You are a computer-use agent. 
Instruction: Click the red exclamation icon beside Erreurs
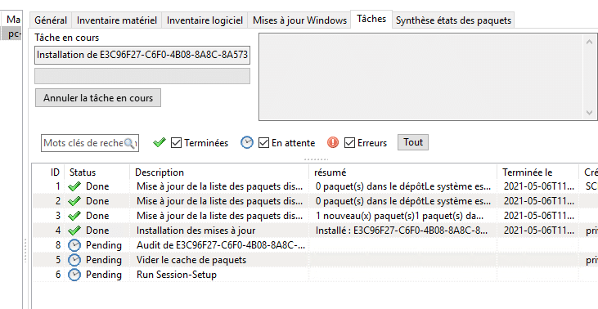pos(333,142)
